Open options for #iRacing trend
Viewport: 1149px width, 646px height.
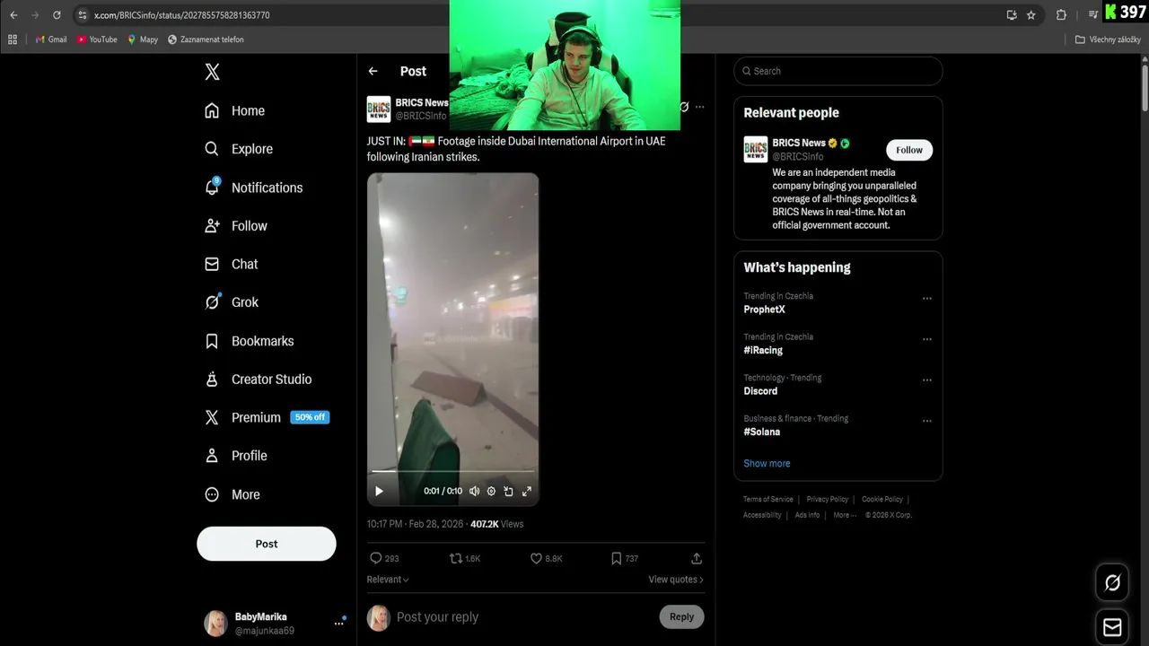[927, 339]
